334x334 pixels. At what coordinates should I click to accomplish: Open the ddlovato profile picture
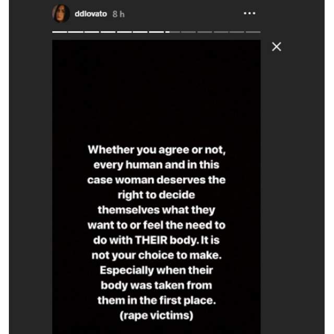coord(61,14)
